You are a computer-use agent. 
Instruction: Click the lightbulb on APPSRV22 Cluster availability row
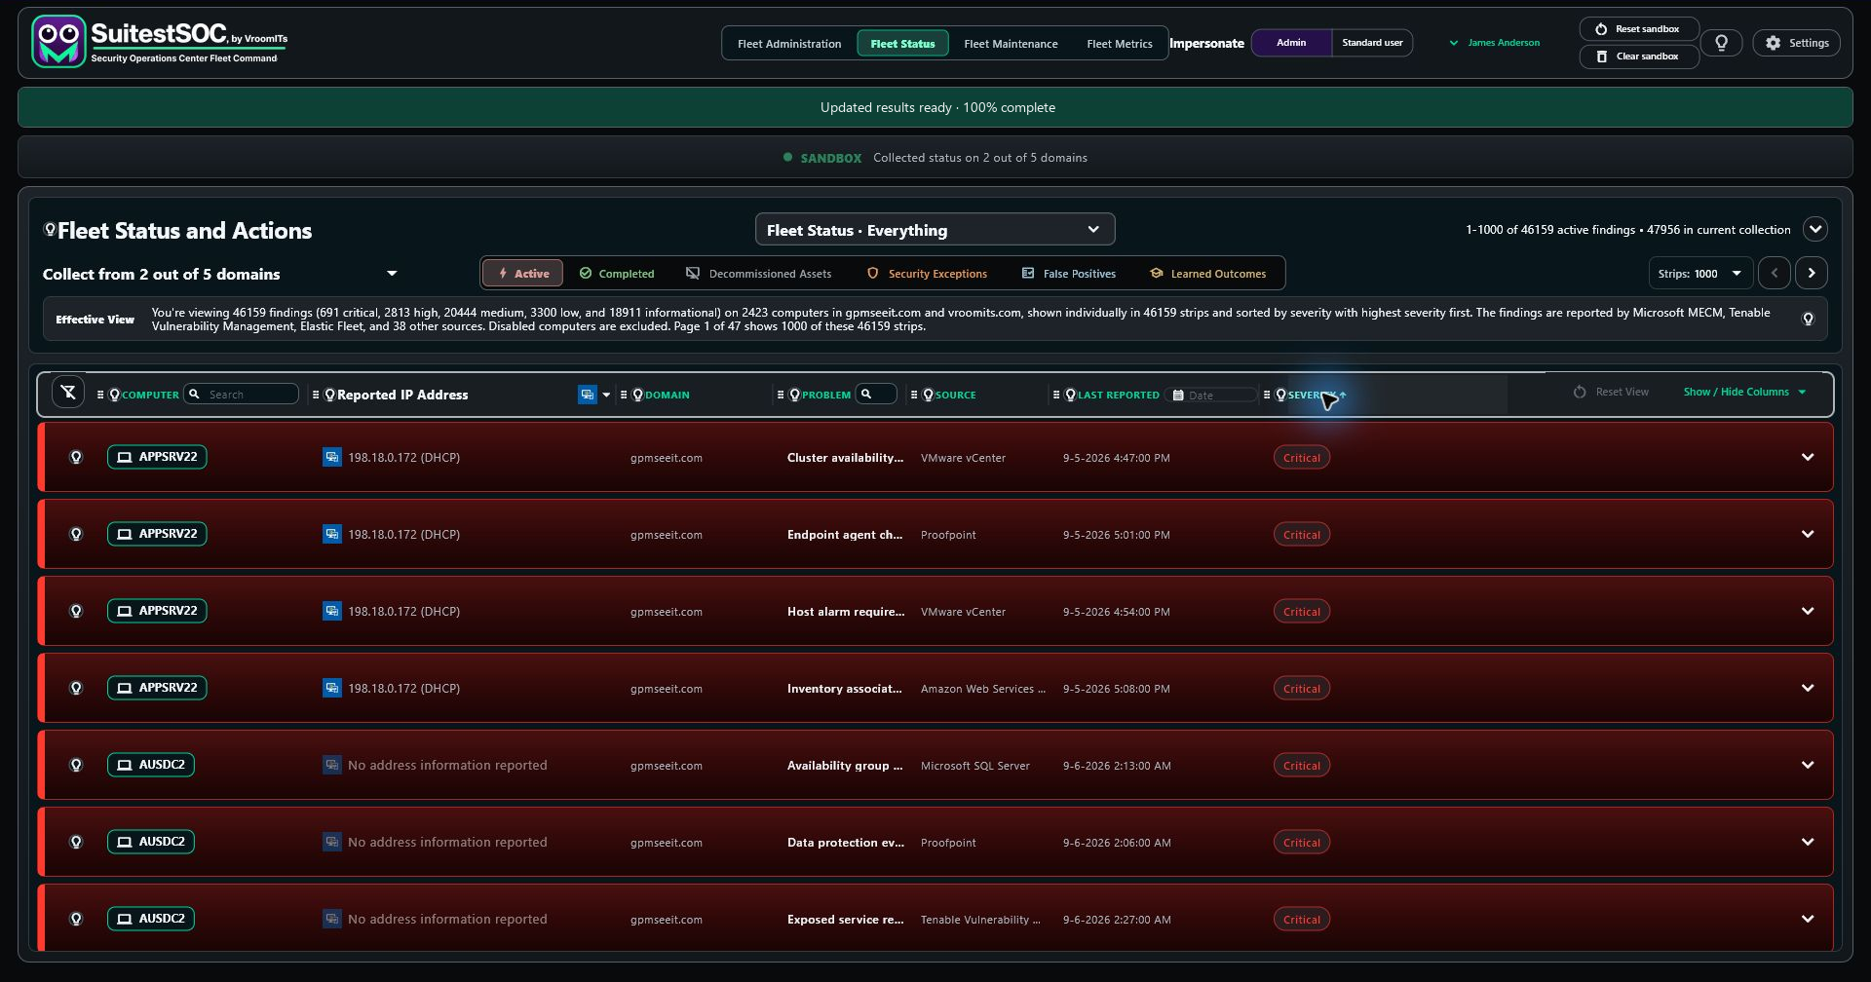click(x=76, y=457)
